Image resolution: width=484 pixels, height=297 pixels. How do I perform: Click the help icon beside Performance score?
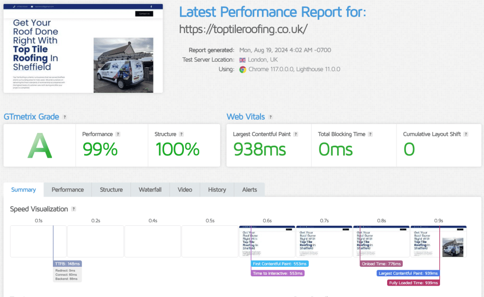118,134
